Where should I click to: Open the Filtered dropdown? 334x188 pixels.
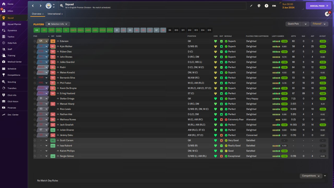319,24
